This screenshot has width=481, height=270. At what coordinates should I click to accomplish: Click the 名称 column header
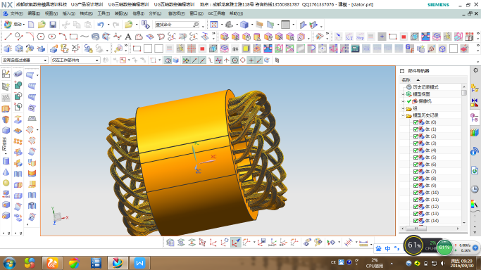coord(406,80)
